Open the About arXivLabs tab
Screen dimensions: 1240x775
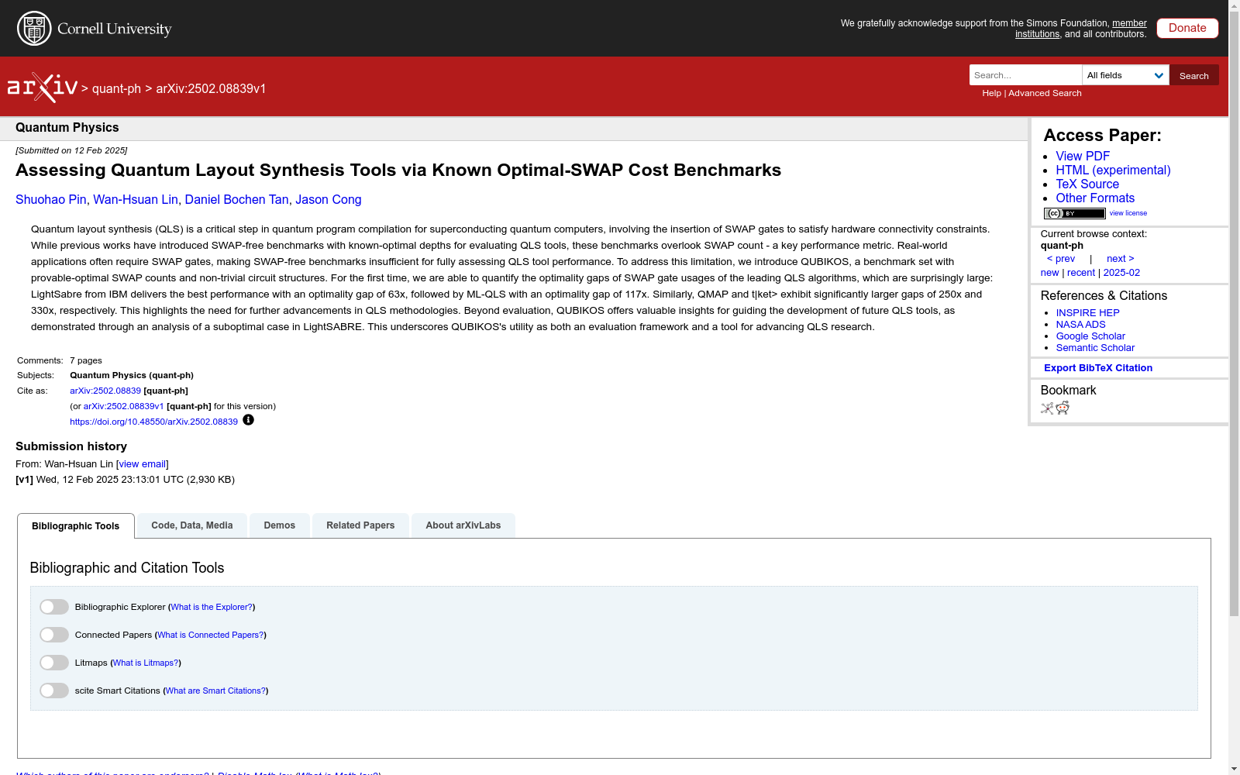coord(463,525)
